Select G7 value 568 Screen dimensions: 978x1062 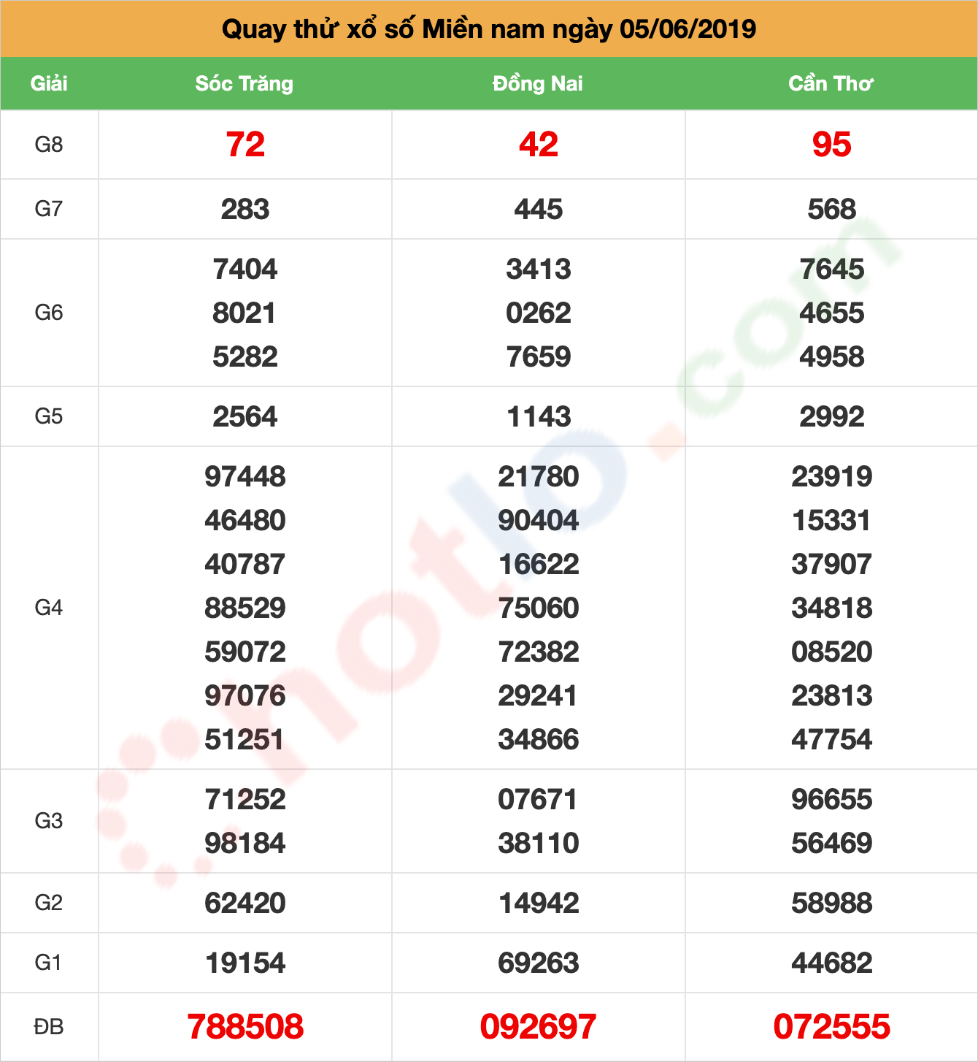pyautogui.click(x=832, y=210)
